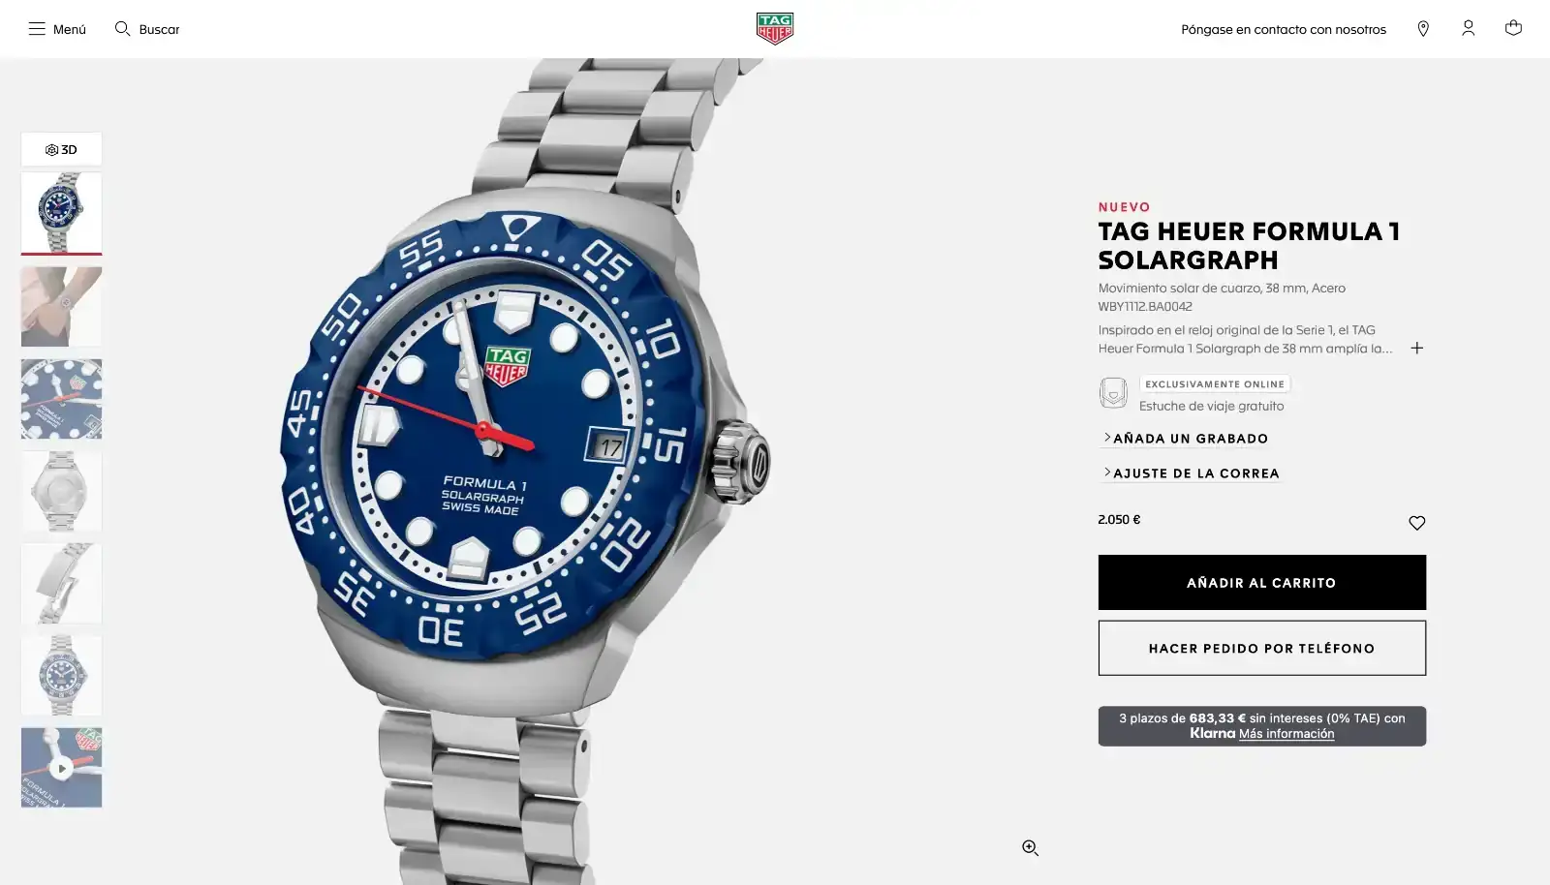
Task: Play the product video thumbnail
Action: (61, 768)
